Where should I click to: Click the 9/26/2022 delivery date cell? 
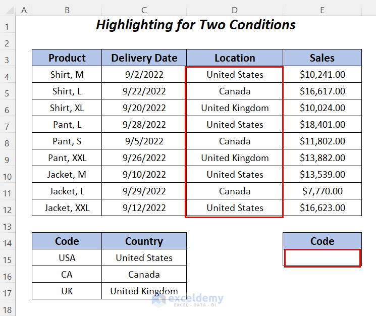(x=144, y=158)
